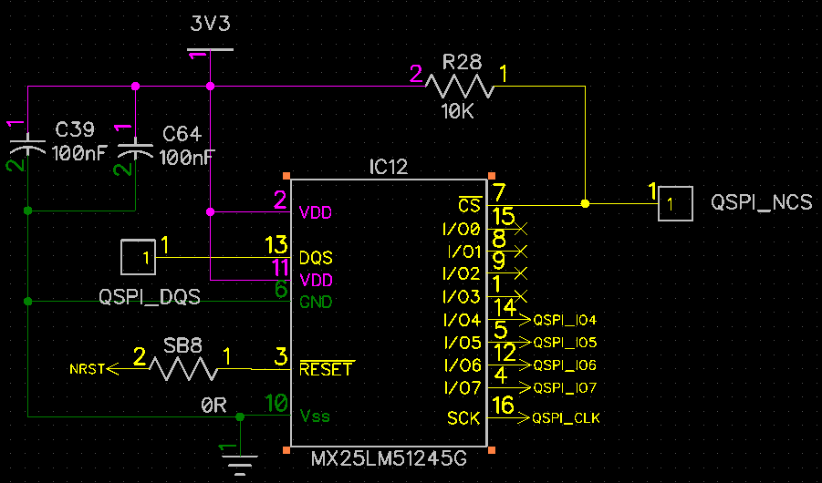
Task: Click pin number 3 on RESET
Action: (x=281, y=356)
